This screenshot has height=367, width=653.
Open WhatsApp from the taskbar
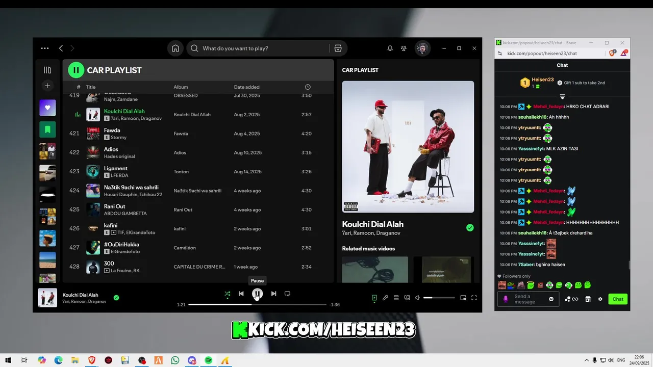[175, 360]
